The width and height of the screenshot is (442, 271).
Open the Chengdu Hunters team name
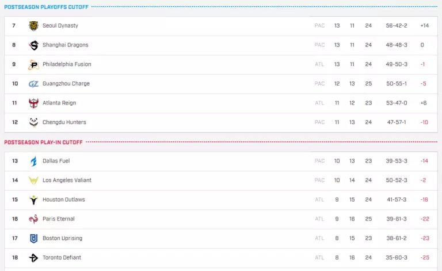pos(64,122)
